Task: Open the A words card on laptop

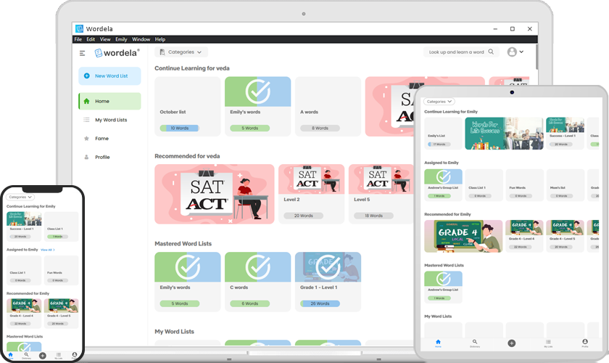Action: (328, 106)
